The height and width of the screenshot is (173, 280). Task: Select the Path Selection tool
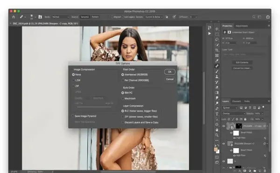pos(217,119)
